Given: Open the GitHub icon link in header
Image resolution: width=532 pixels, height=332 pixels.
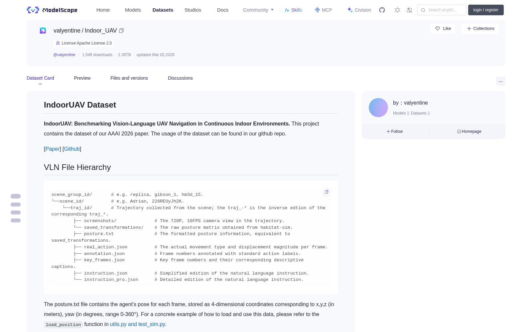Looking at the screenshot, I should 382,10.
